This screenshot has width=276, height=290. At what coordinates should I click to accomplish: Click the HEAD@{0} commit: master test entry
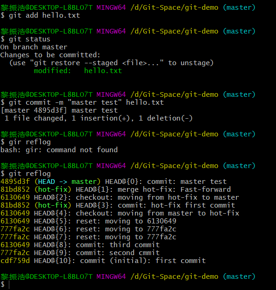(114, 182)
